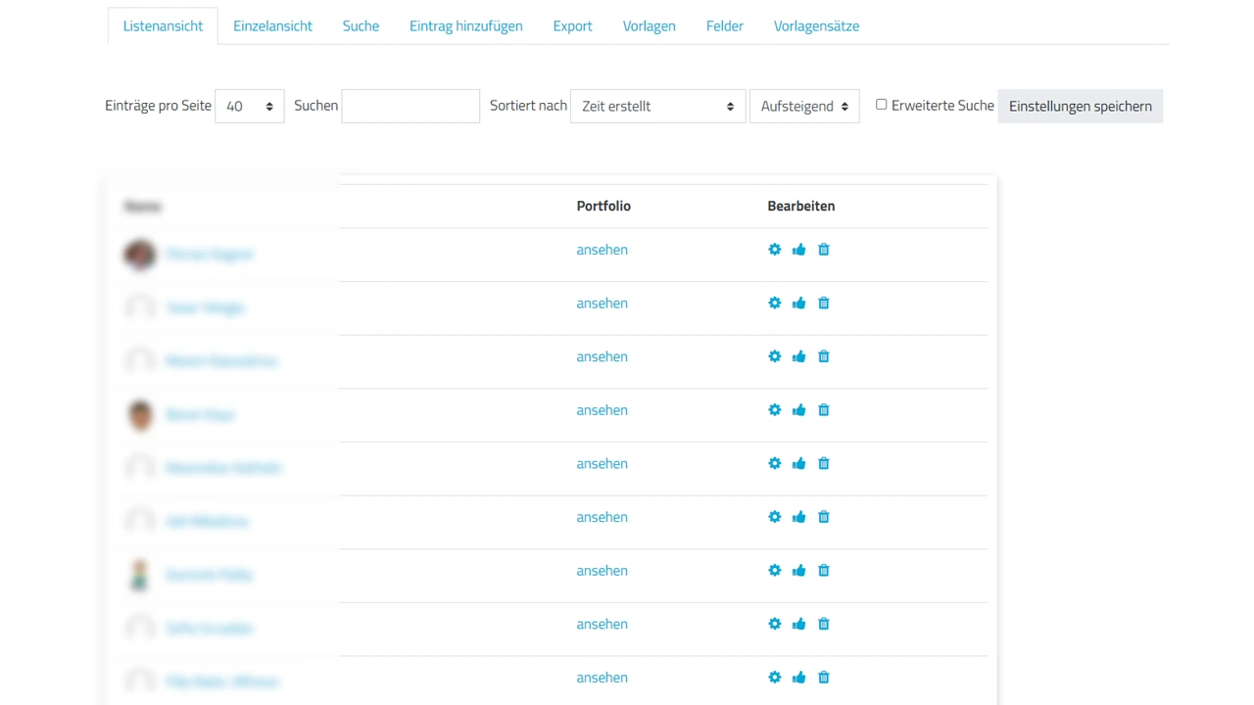
Task: Click thumbs-up icon in eighth row
Action: point(798,624)
